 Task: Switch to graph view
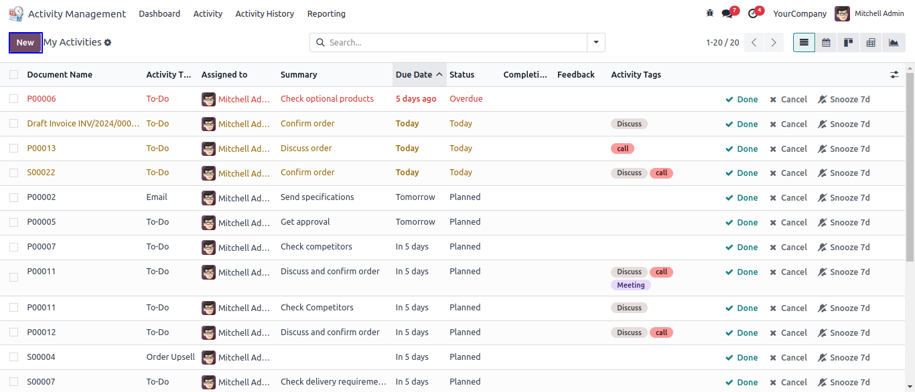click(x=893, y=42)
